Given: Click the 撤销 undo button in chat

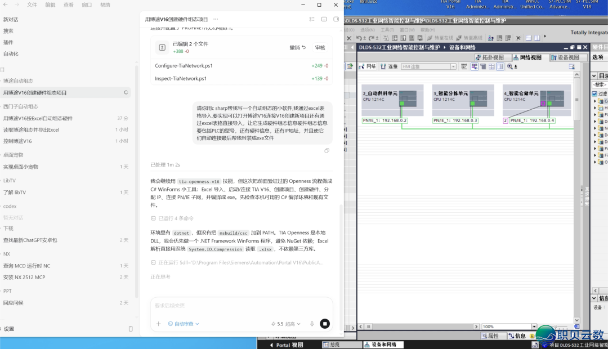Looking at the screenshot, I should [x=297, y=48].
